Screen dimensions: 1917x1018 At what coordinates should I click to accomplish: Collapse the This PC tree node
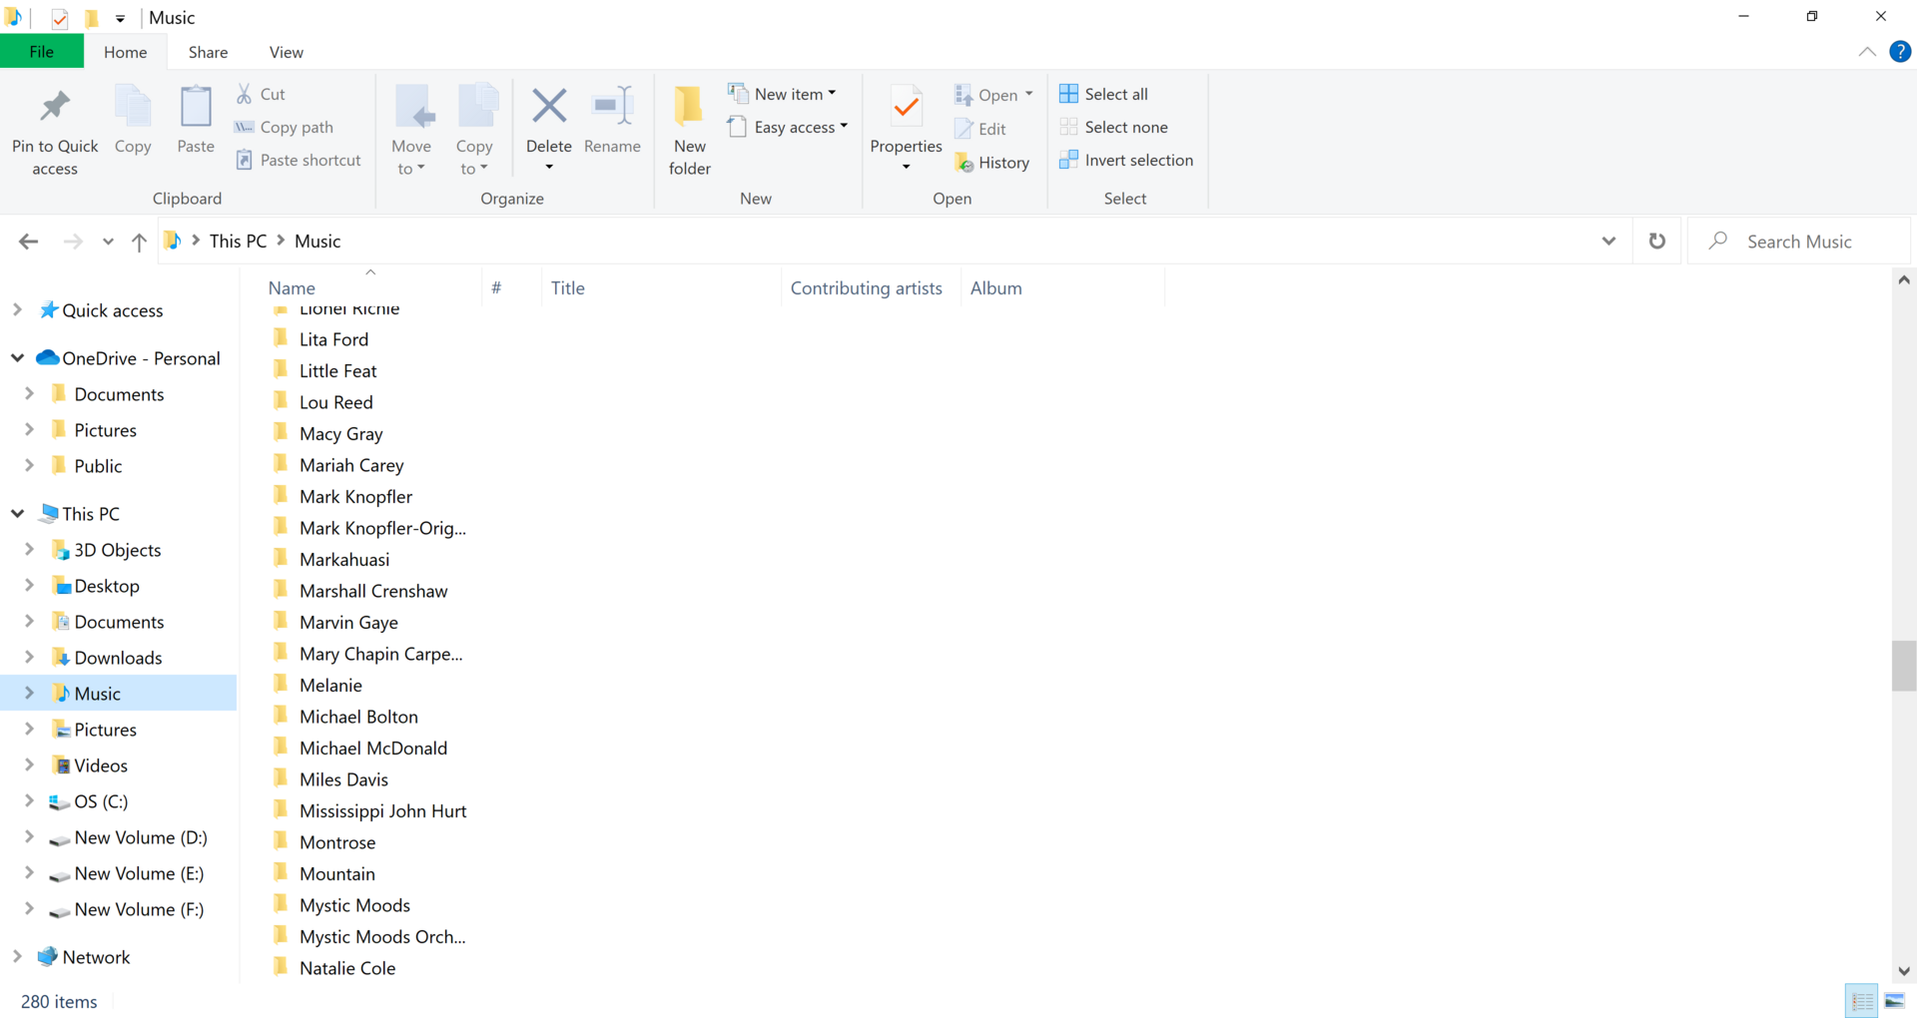pyautogui.click(x=17, y=514)
